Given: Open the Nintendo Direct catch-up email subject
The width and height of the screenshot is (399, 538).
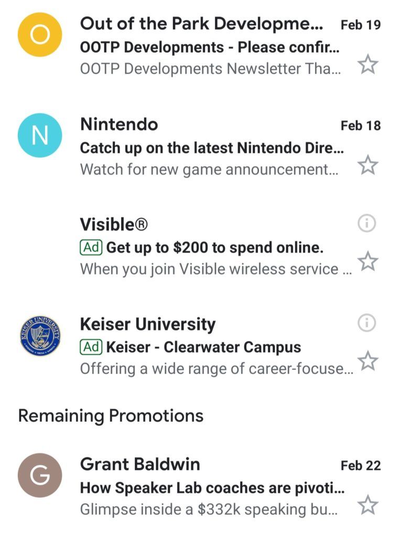Looking at the screenshot, I should (x=212, y=148).
